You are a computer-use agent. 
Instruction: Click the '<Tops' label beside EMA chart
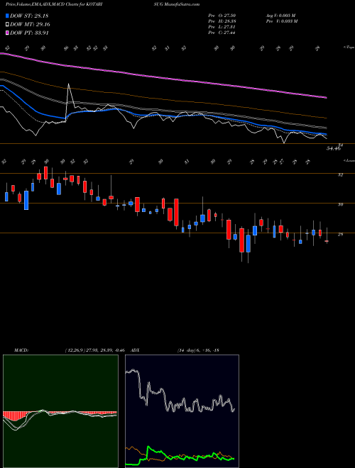pos(349,48)
